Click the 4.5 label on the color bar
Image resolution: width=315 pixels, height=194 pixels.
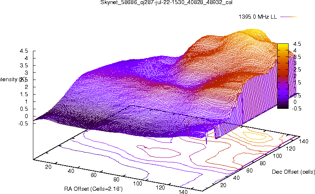tap(297, 44)
